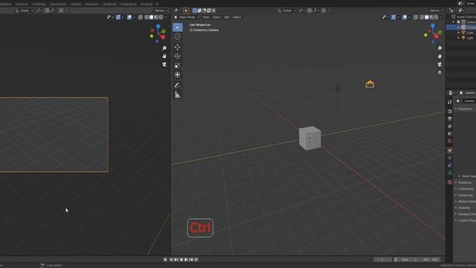The height and width of the screenshot is (268, 476).
Task: Jump to the start frame in timeline
Action: pyautogui.click(x=171, y=260)
